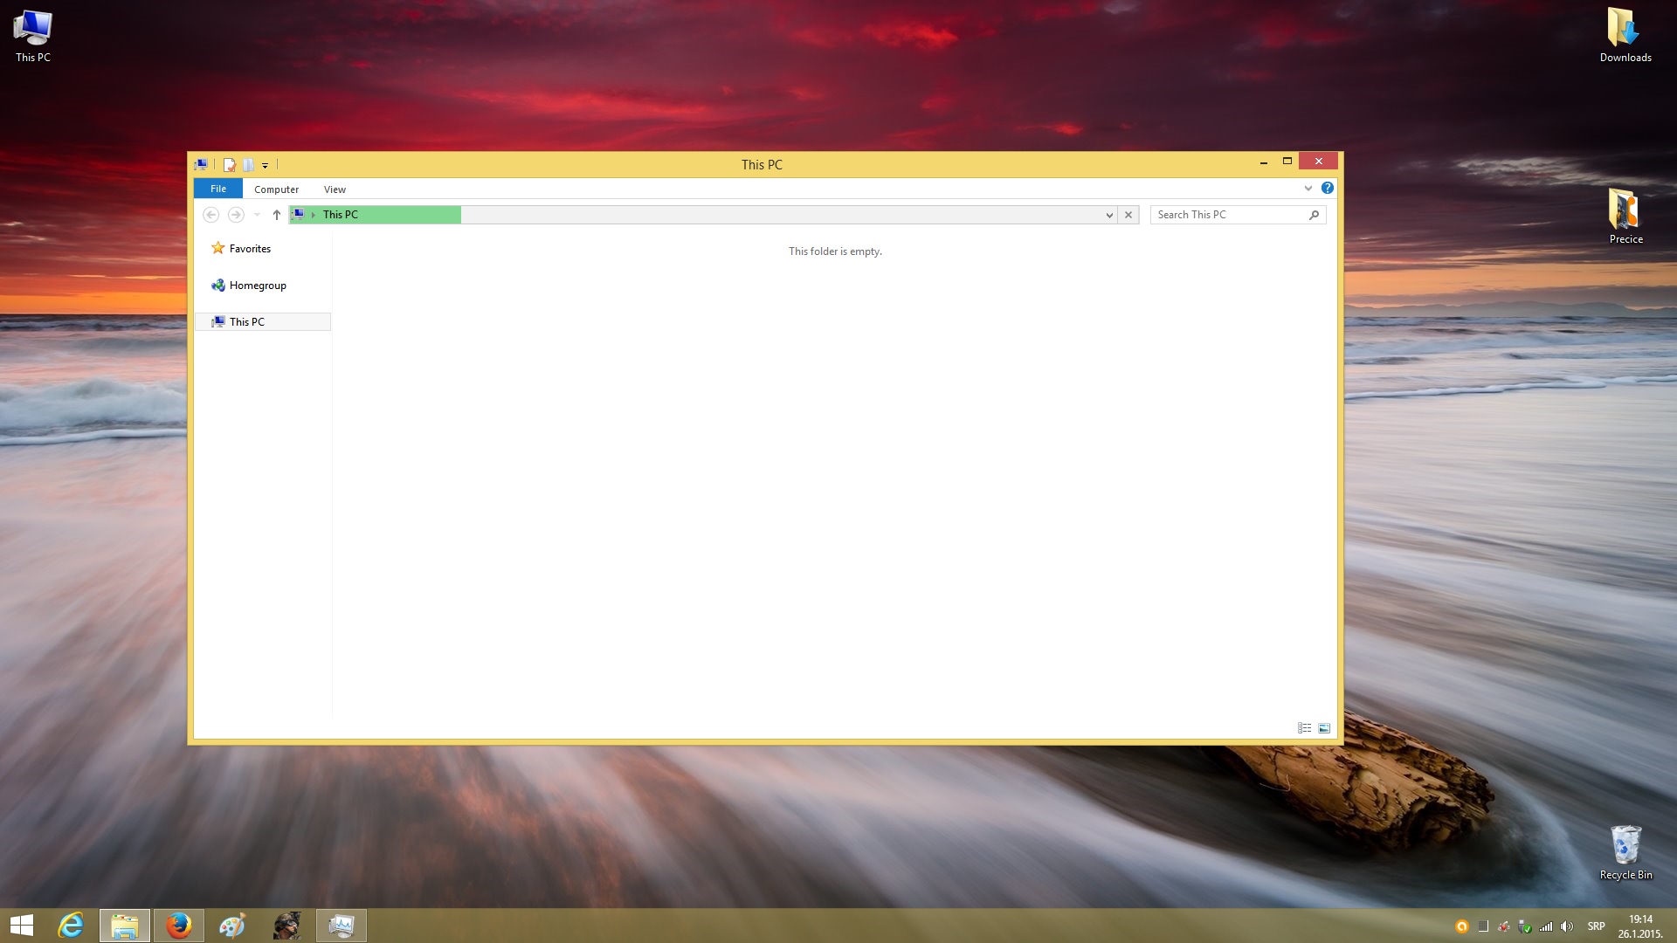Expand the ribbon with the chevron
Image resolution: width=1677 pixels, height=943 pixels.
[1308, 189]
